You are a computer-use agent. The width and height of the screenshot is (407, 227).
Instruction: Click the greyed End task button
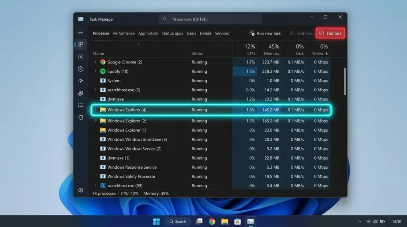pyautogui.click(x=301, y=33)
